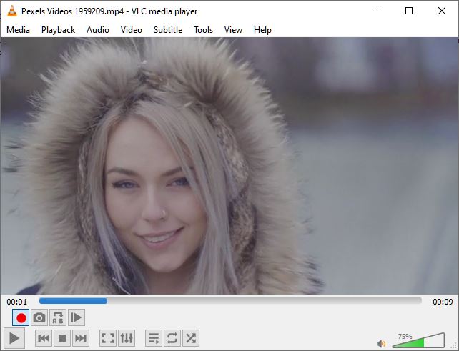Toggle the playlist view
Image resolution: width=459 pixels, height=351 pixels.
154,338
